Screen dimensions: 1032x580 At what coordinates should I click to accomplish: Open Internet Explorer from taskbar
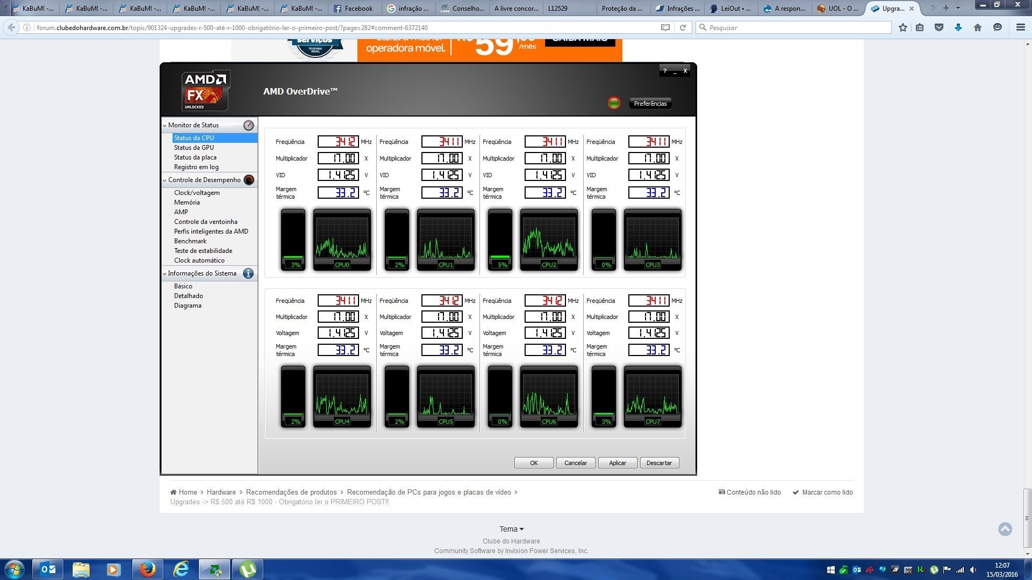[x=181, y=569]
